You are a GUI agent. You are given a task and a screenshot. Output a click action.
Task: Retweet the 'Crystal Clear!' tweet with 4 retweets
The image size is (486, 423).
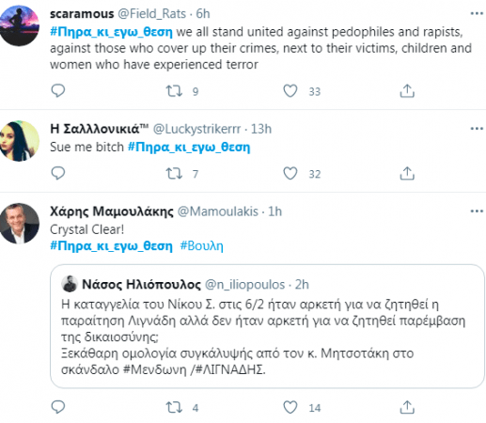174,407
